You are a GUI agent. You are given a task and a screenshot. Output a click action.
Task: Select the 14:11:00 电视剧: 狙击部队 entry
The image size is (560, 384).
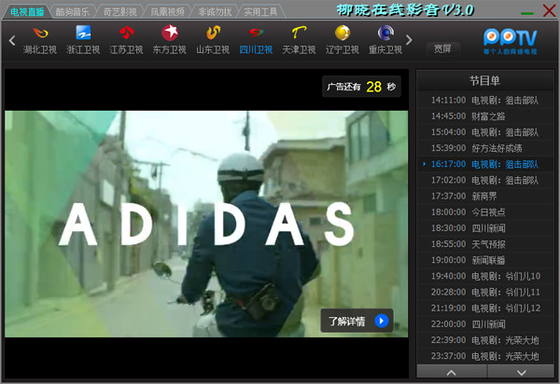(485, 100)
